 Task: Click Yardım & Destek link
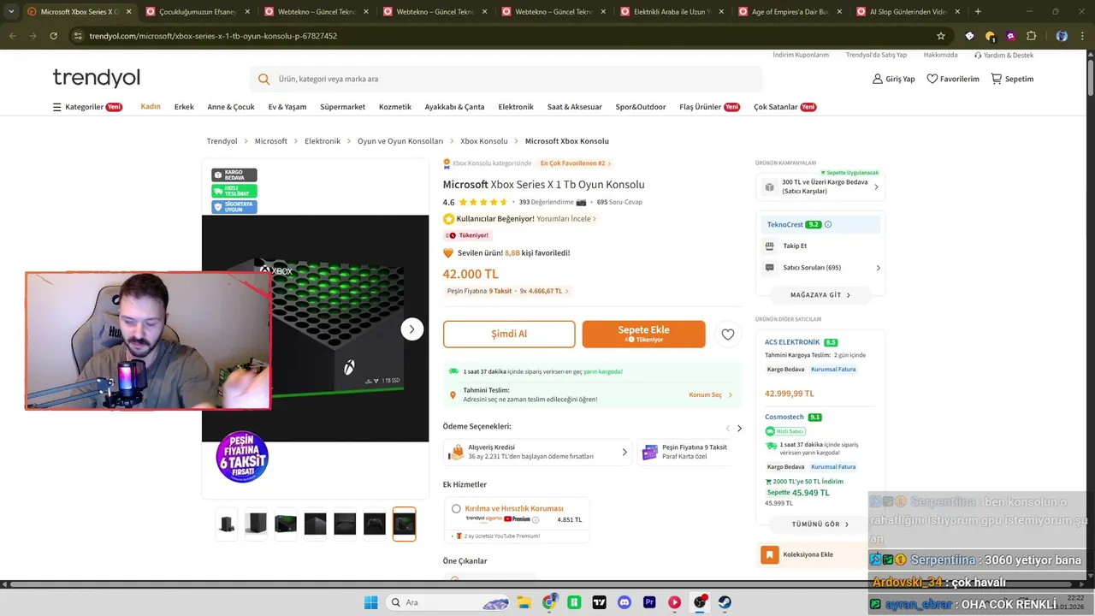tap(1003, 55)
